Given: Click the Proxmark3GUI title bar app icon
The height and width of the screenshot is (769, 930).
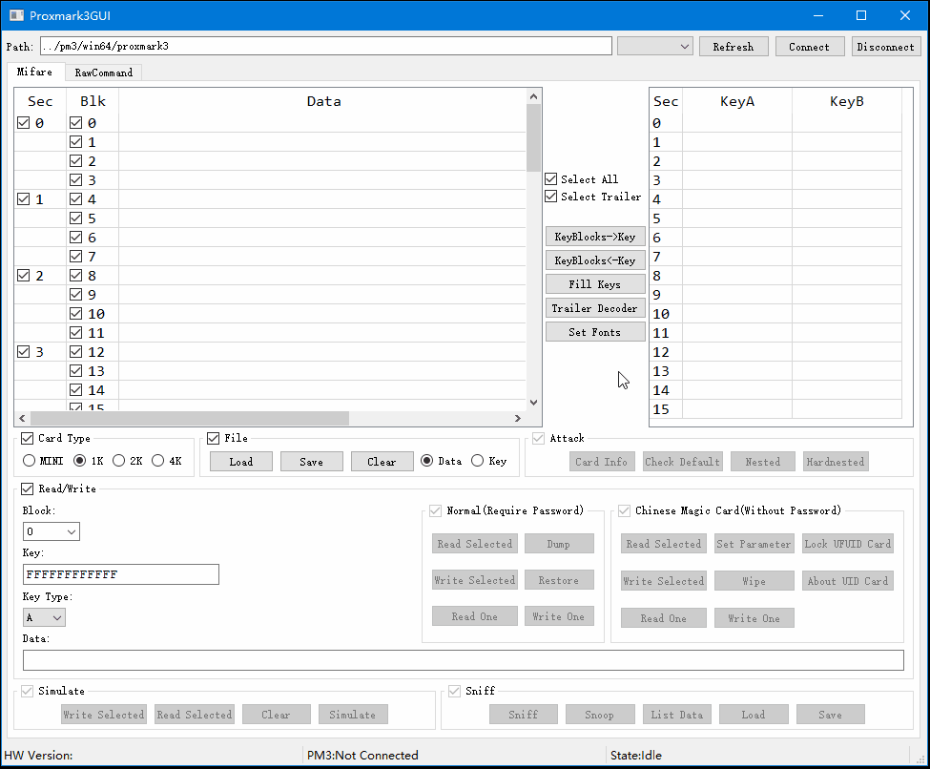Looking at the screenshot, I should 16,15.
